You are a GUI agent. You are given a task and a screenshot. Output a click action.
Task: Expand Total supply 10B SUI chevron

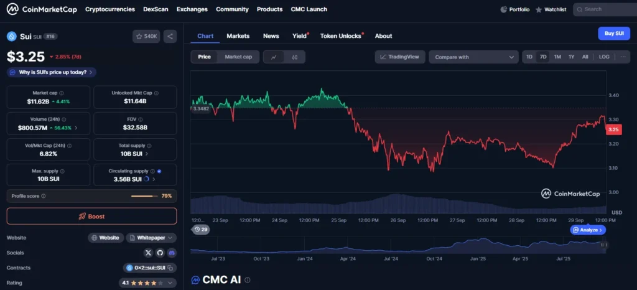click(147, 154)
